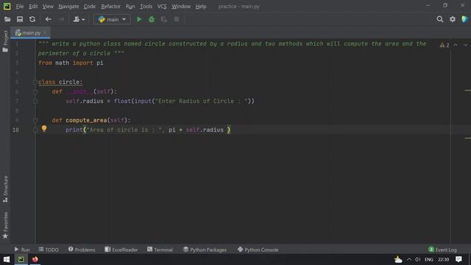Click the weather icon in the system tray

(398, 259)
